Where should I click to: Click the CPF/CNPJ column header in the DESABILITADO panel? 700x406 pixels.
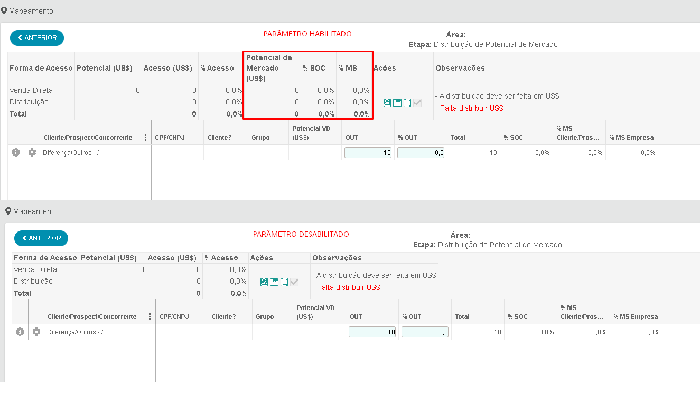point(174,317)
